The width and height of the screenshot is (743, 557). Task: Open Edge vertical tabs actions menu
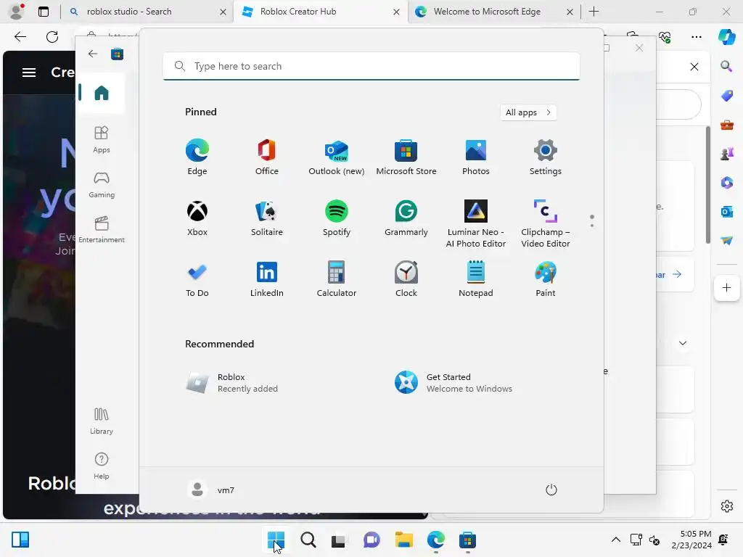(x=44, y=12)
